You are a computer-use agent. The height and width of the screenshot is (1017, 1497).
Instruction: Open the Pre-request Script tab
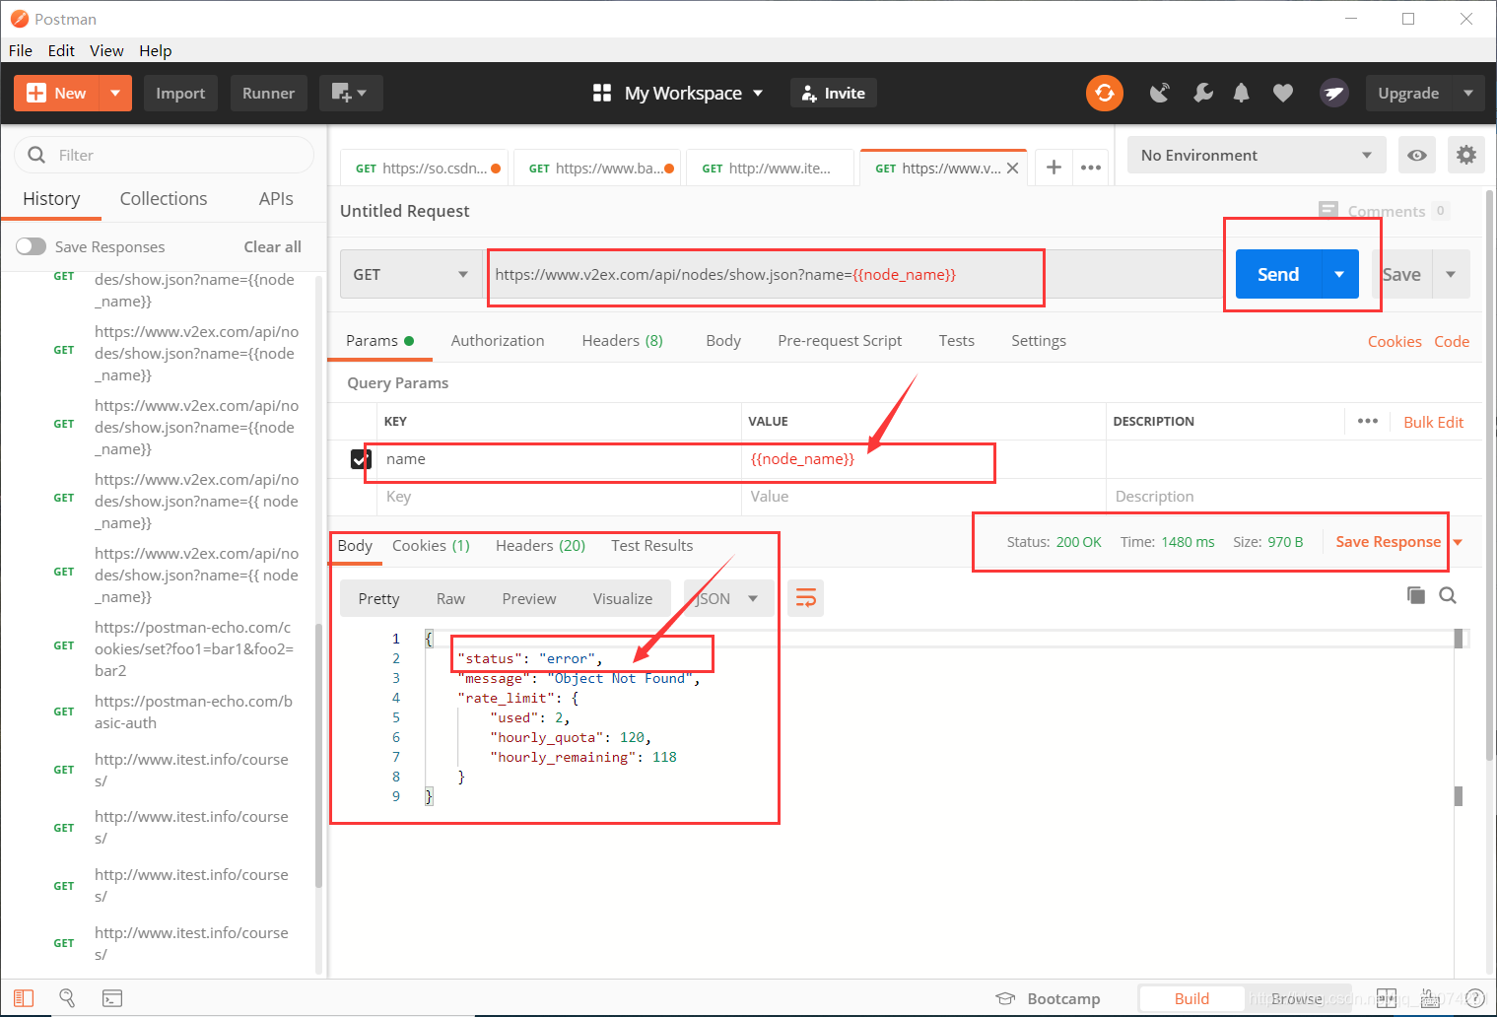coord(840,340)
